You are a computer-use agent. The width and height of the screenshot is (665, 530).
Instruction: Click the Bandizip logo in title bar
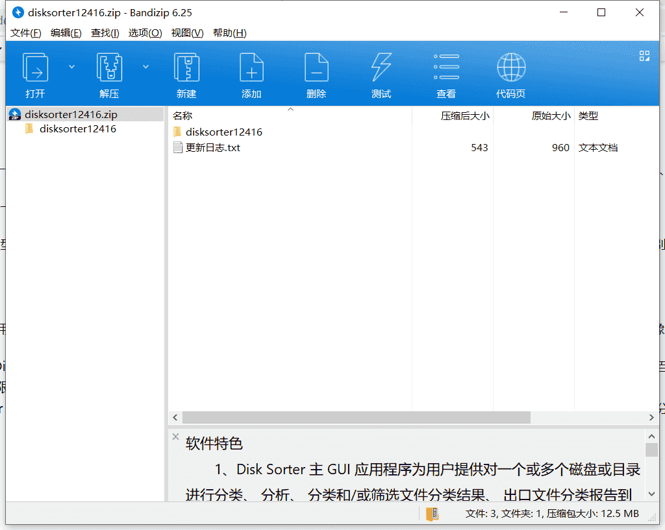pyautogui.click(x=18, y=12)
